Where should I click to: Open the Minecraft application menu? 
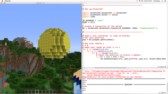[x=8, y=1]
